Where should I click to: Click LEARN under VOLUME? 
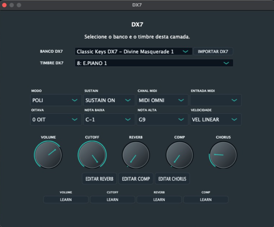point(66,200)
